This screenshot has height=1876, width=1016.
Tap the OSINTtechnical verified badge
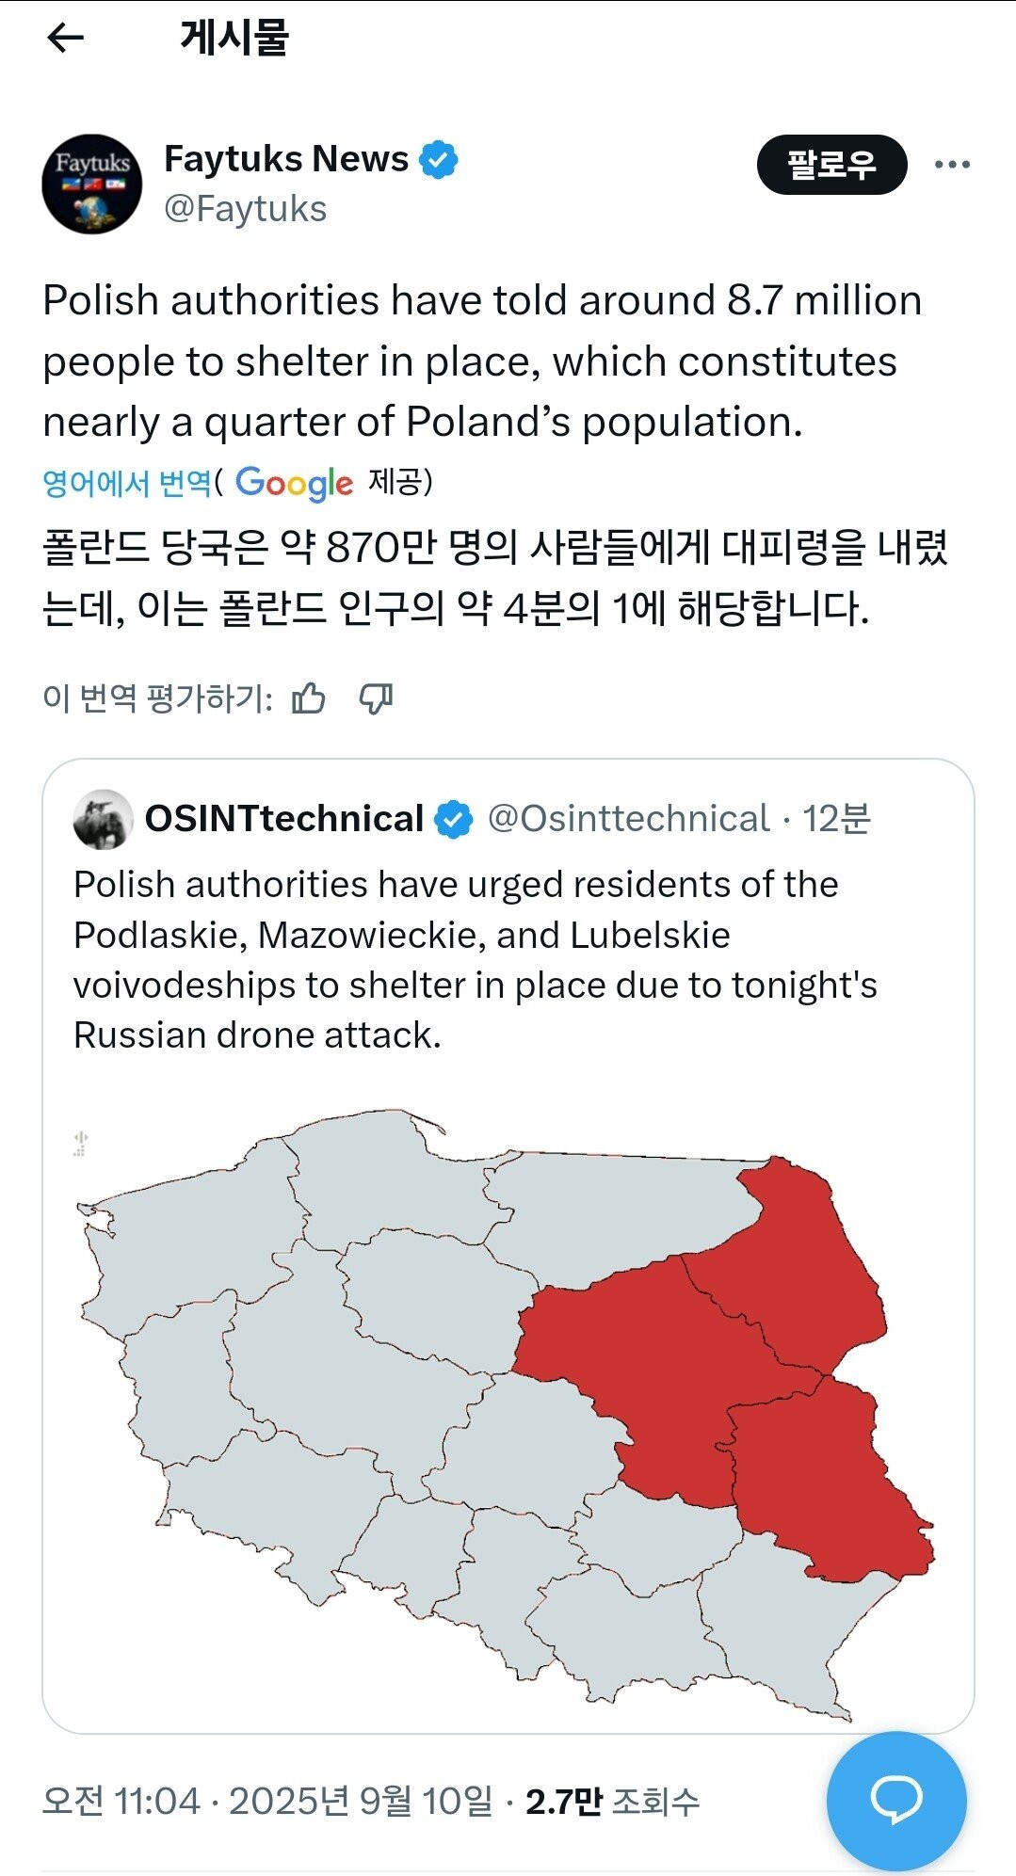454,819
